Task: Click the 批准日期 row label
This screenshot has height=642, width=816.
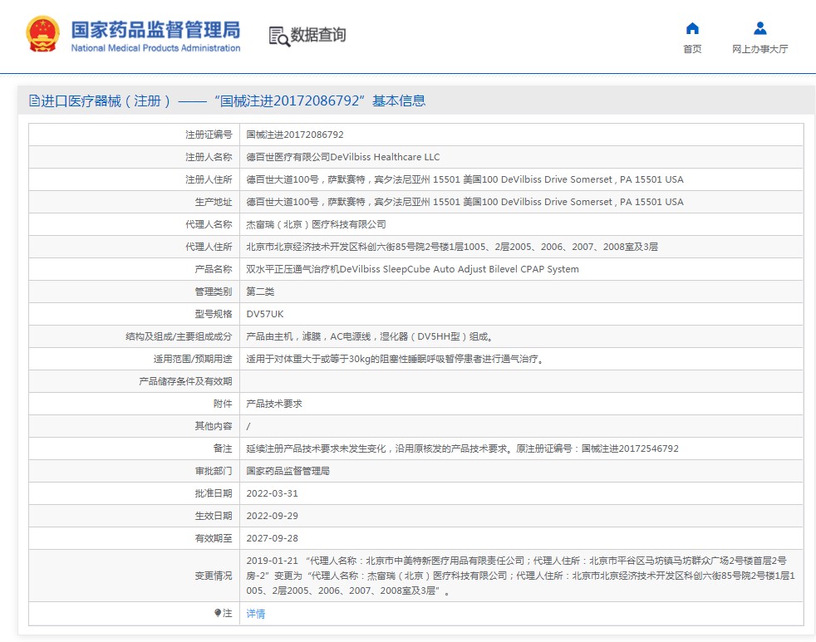Action: [214, 493]
